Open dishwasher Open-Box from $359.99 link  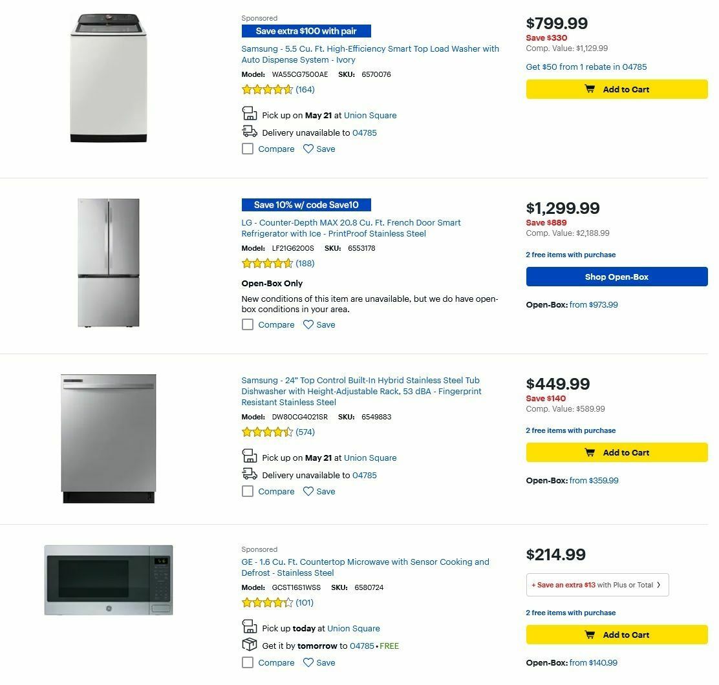pyautogui.click(x=596, y=480)
